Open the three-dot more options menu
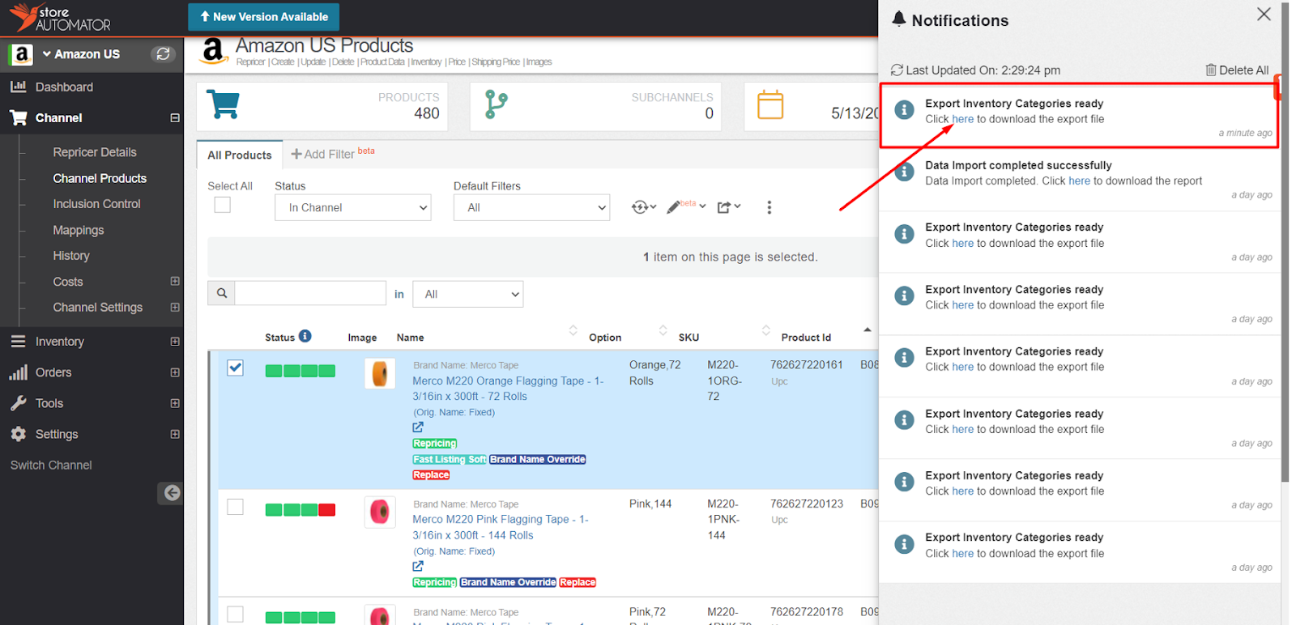The width and height of the screenshot is (1296, 625). (x=769, y=207)
